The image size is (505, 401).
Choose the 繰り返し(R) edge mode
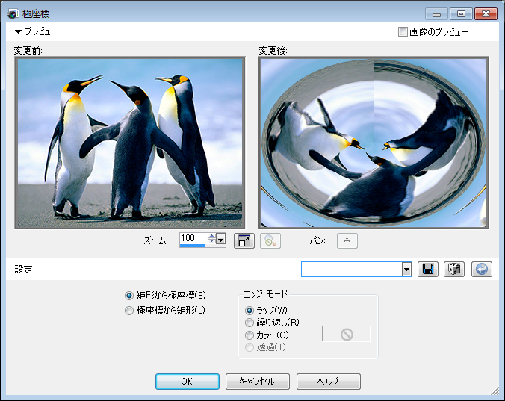[x=250, y=323]
